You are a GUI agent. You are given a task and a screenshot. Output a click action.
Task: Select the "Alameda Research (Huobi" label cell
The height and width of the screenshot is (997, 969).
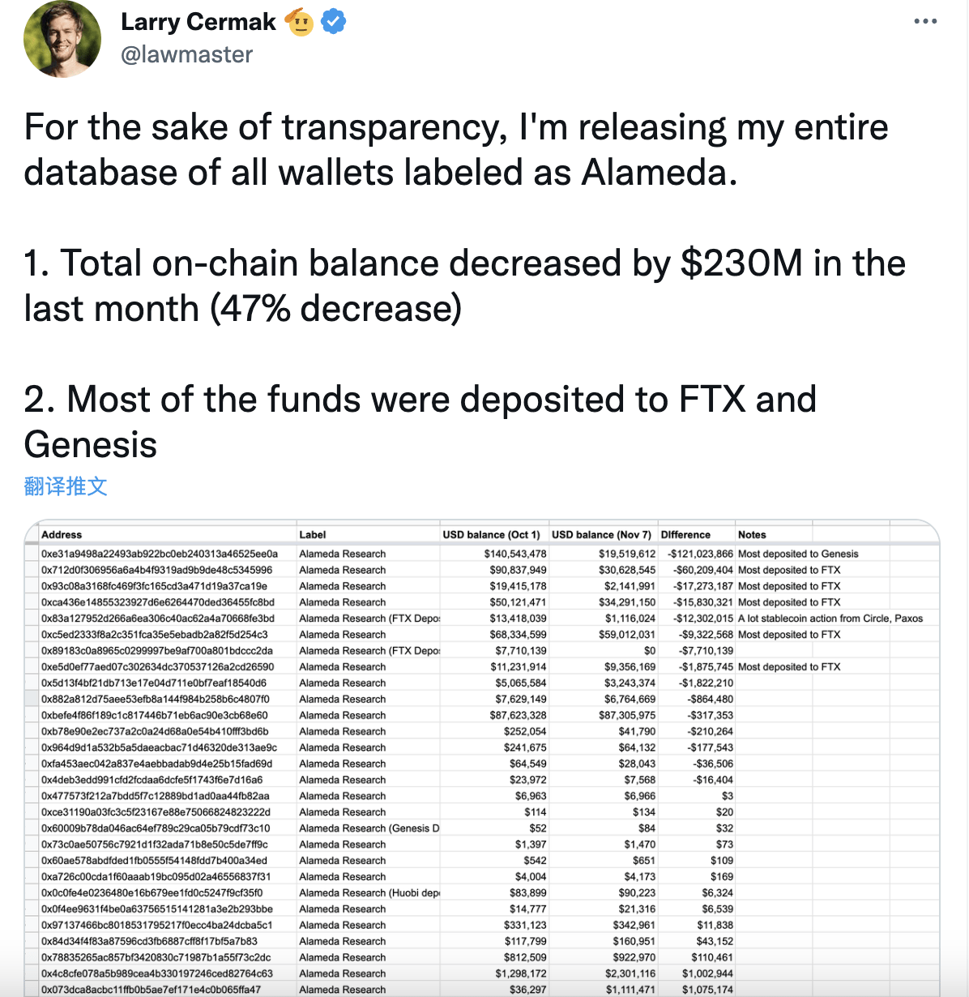(369, 892)
